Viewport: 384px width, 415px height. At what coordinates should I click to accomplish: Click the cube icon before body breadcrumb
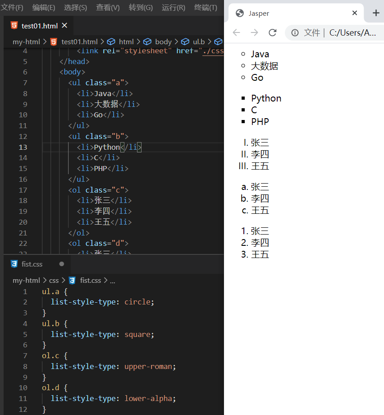pos(147,42)
